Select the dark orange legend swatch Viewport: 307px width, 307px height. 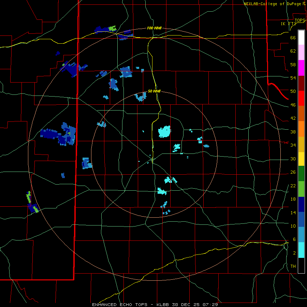click(x=301, y=114)
